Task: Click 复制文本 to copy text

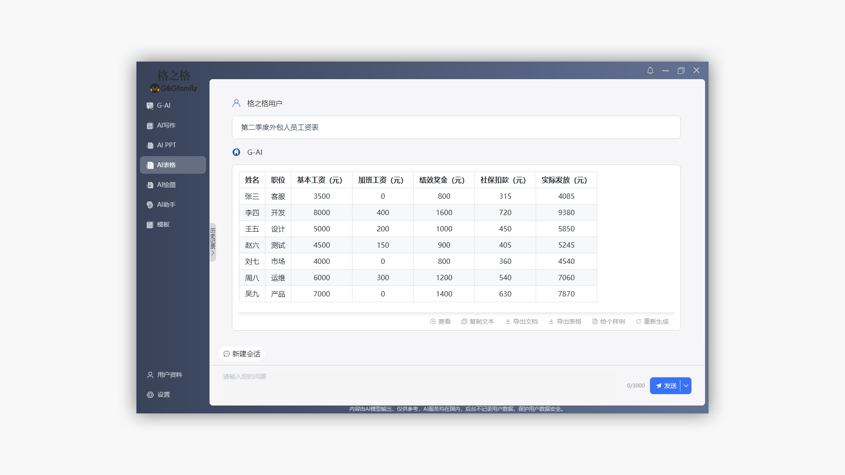Action: click(478, 322)
